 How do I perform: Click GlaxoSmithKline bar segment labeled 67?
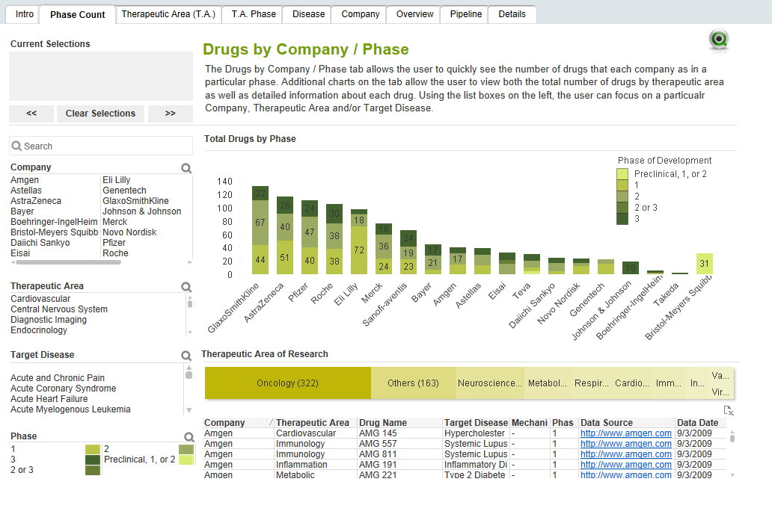[x=260, y=222]
